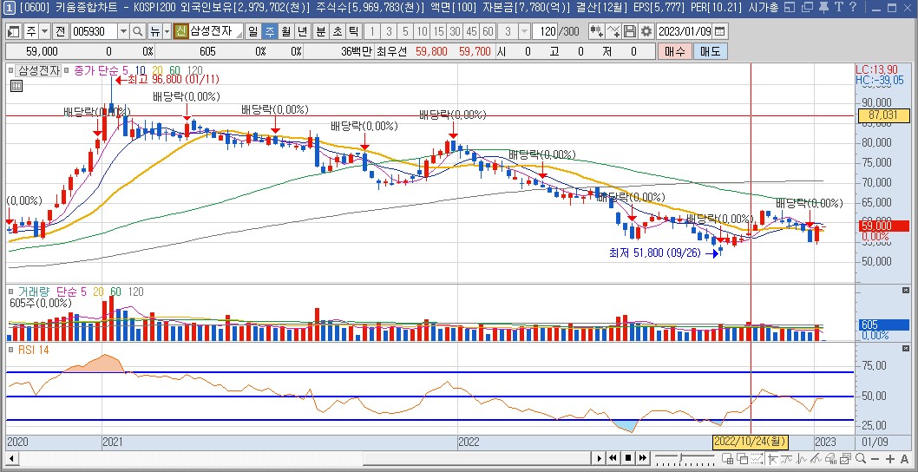This screenshot has height=472, width=918.
Task: Select the weekly 주 period button
Action: [269, 31]
